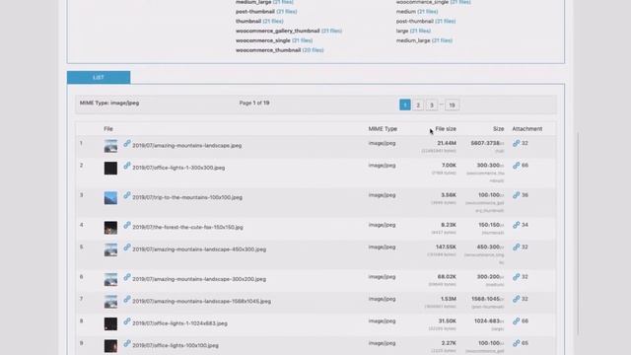
Task: Open thumbnail of amazing-mountains-landscape.jpeg
Action: [x=110, y=146]
